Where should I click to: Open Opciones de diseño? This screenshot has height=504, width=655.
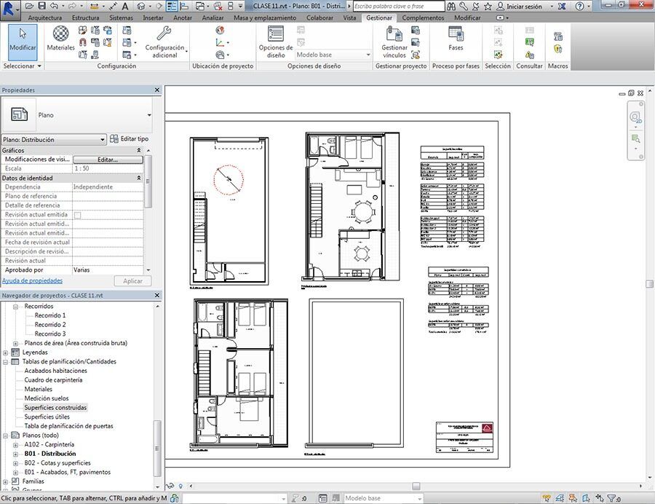pyautogui.click(x=275, y=42)
